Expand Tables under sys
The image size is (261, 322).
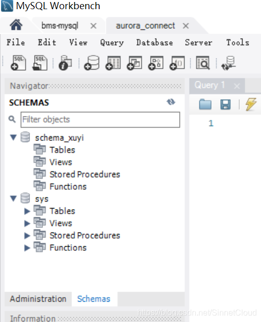(27, 211)
